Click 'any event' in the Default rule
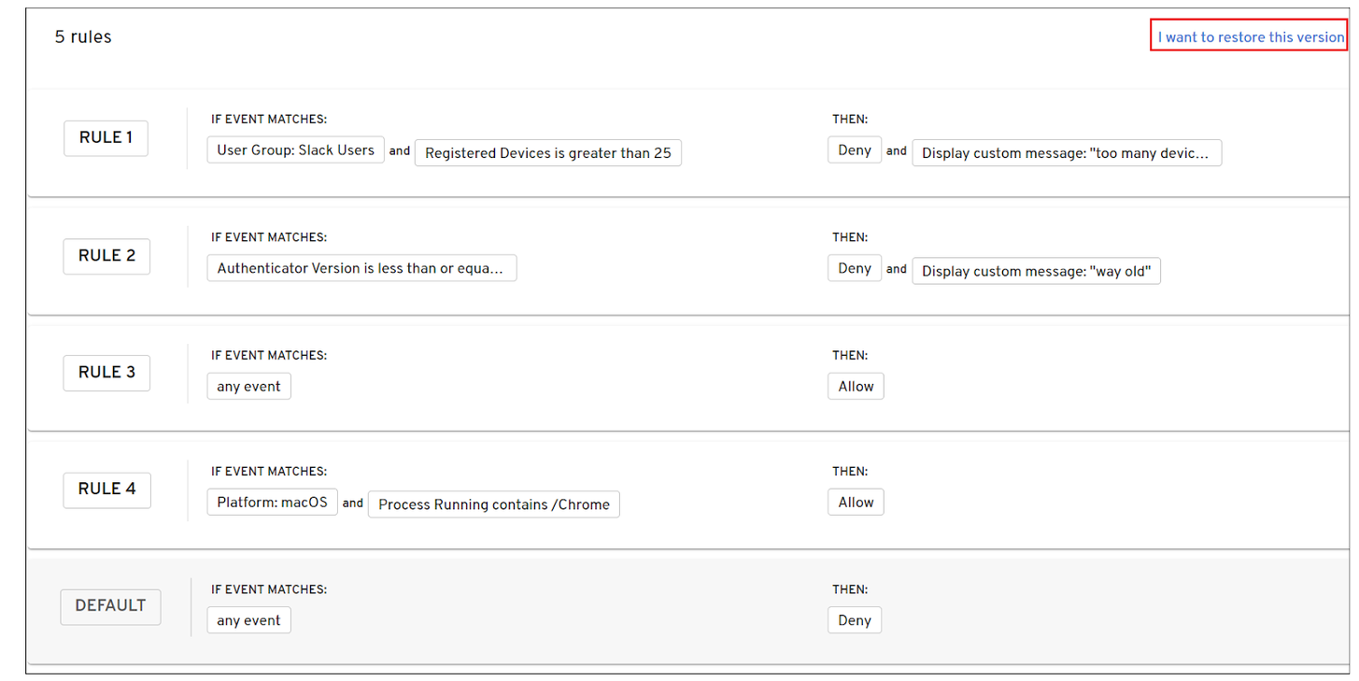 (248, 620)
